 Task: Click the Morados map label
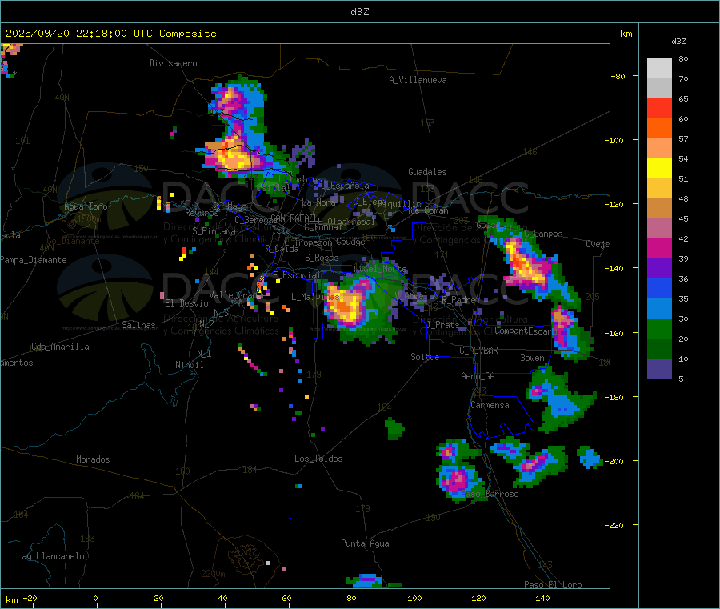pos(94,459)
